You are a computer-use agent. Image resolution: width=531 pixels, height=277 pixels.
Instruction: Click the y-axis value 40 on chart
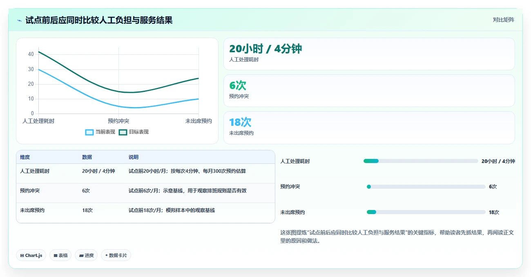(x=31, y=54)
